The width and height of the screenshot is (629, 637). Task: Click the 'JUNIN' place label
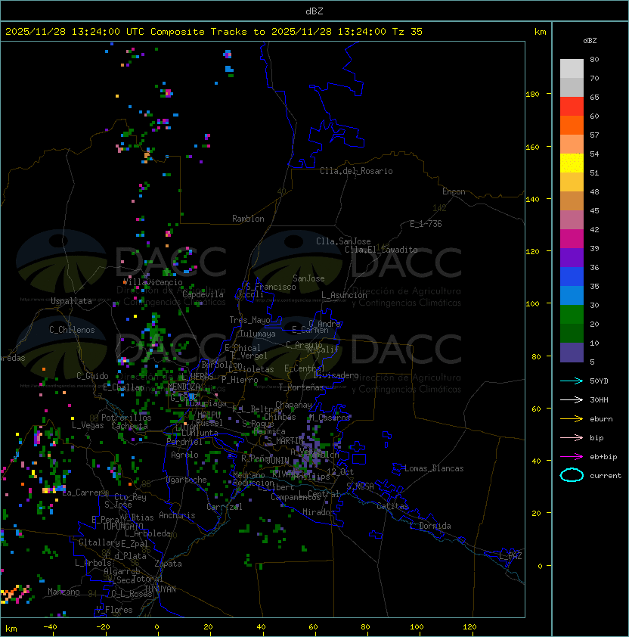pyautogui.click(x=277, y=460)
